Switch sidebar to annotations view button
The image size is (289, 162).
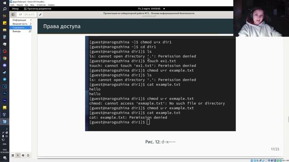coord(23,155)
